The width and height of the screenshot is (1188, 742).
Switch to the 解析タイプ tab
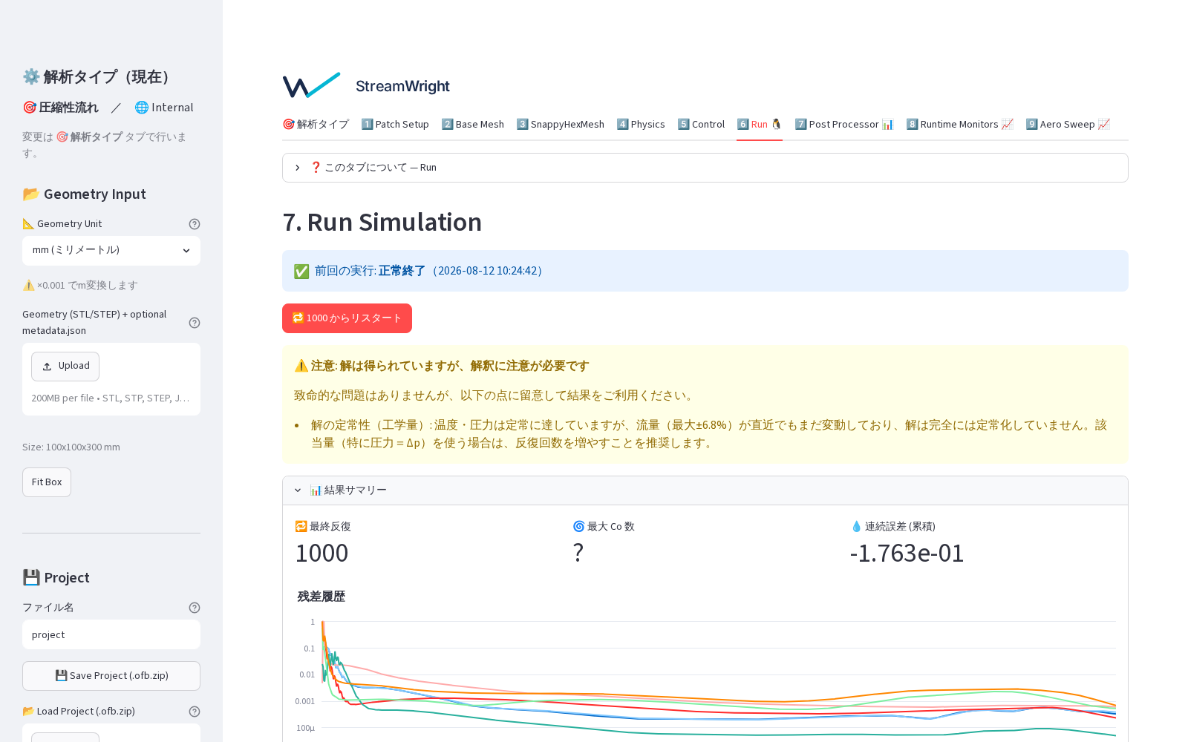coord(316,125)
